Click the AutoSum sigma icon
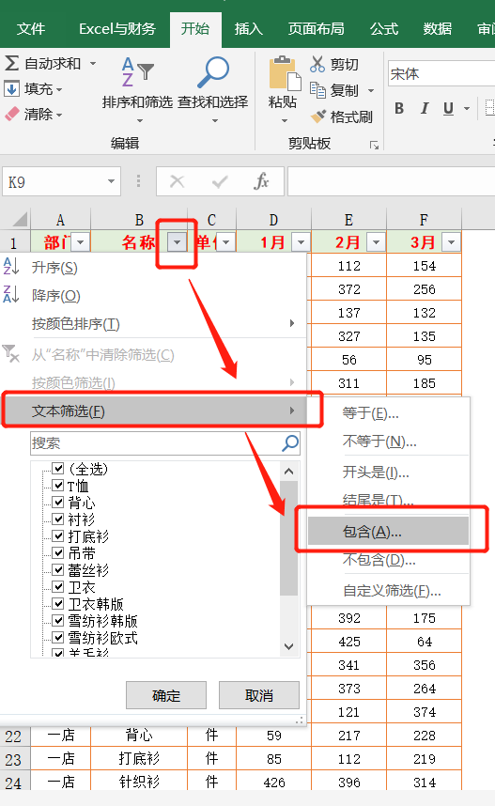 [x=12, y=63]
